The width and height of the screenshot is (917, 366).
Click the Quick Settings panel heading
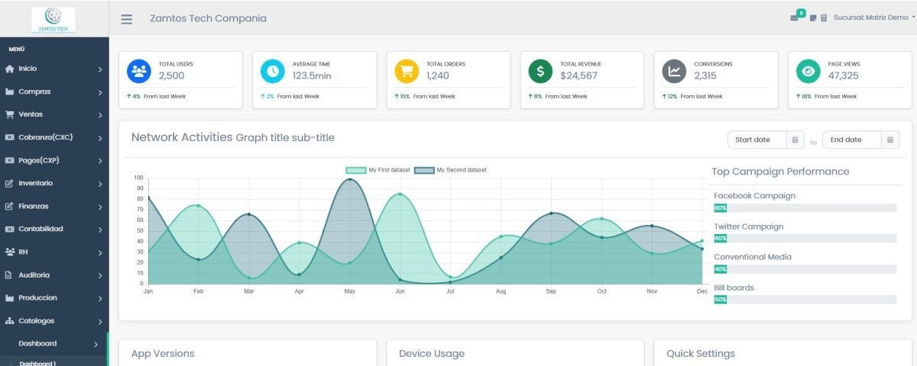(x=701, y=353)
